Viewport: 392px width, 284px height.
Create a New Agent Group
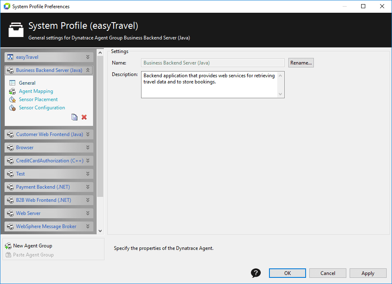(x=32, y=246)
